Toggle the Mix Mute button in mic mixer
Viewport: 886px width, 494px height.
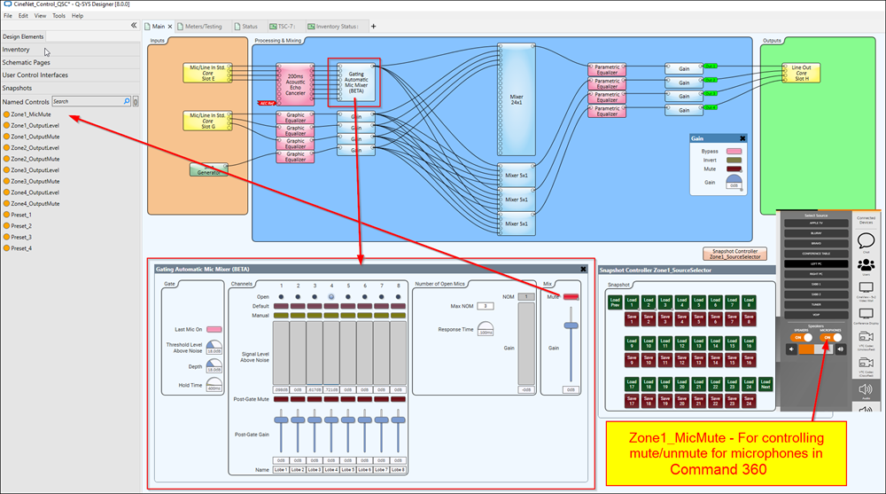point(571,296)
